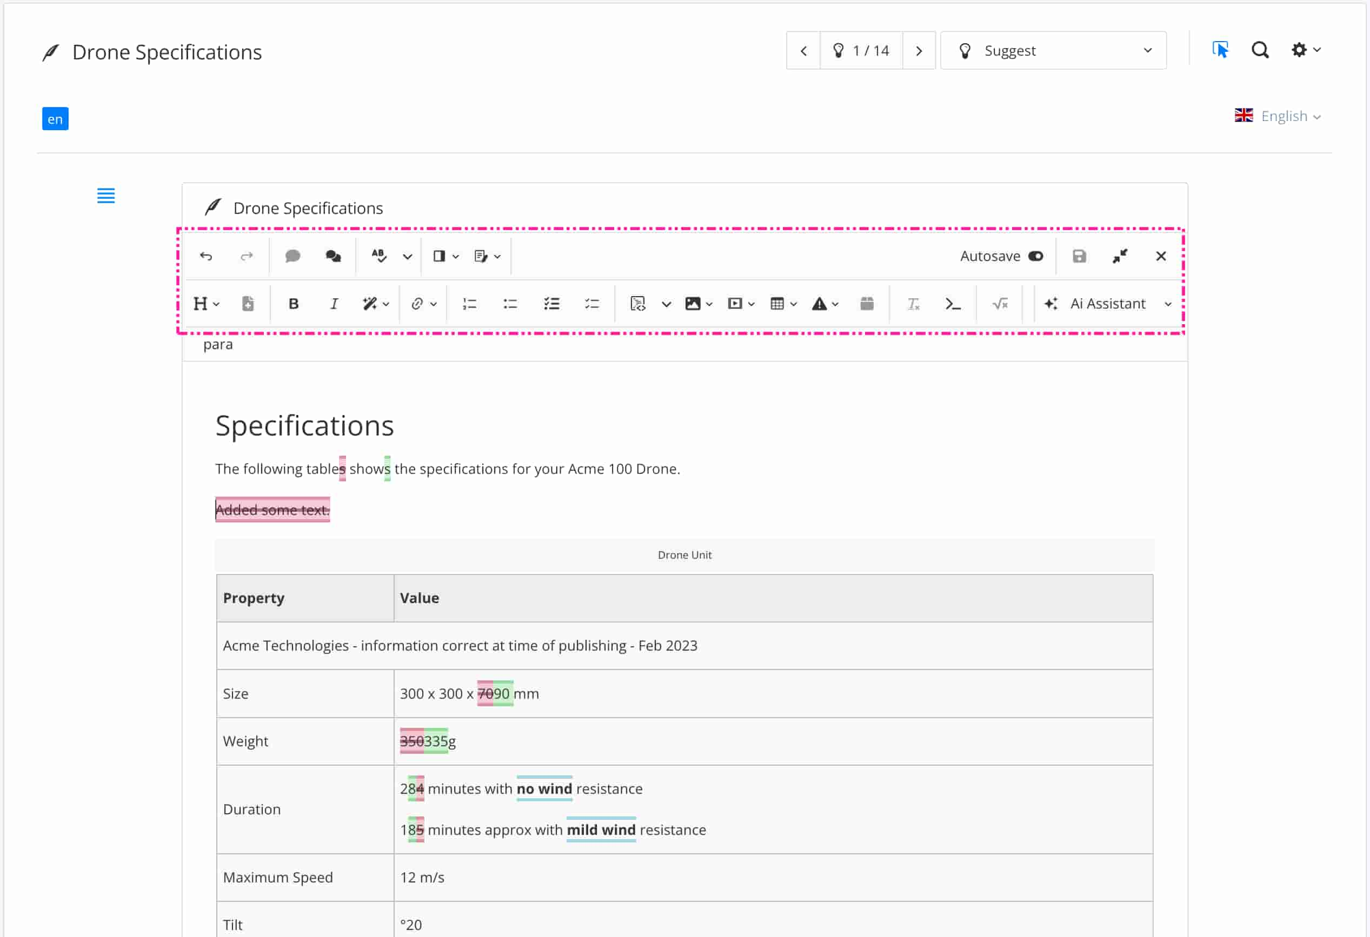Select English language from dropdown
The image size is (1370, 937).
coord(1278,116)
